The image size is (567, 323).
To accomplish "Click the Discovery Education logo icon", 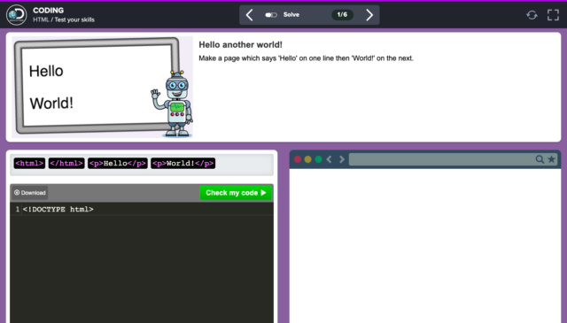I will pyautogui.click(x=16, y=15).
